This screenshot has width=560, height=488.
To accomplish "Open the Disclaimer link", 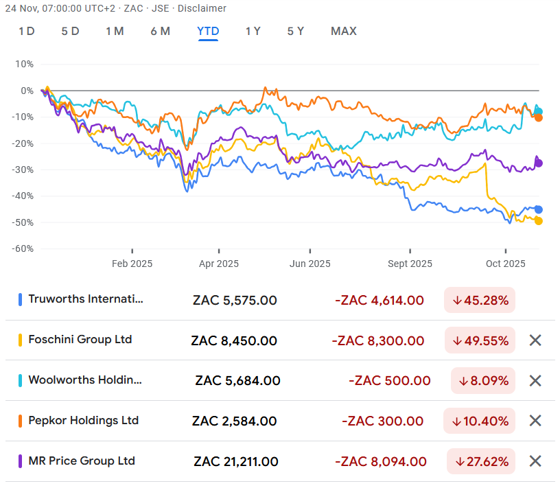I will [x=202, y=9].
